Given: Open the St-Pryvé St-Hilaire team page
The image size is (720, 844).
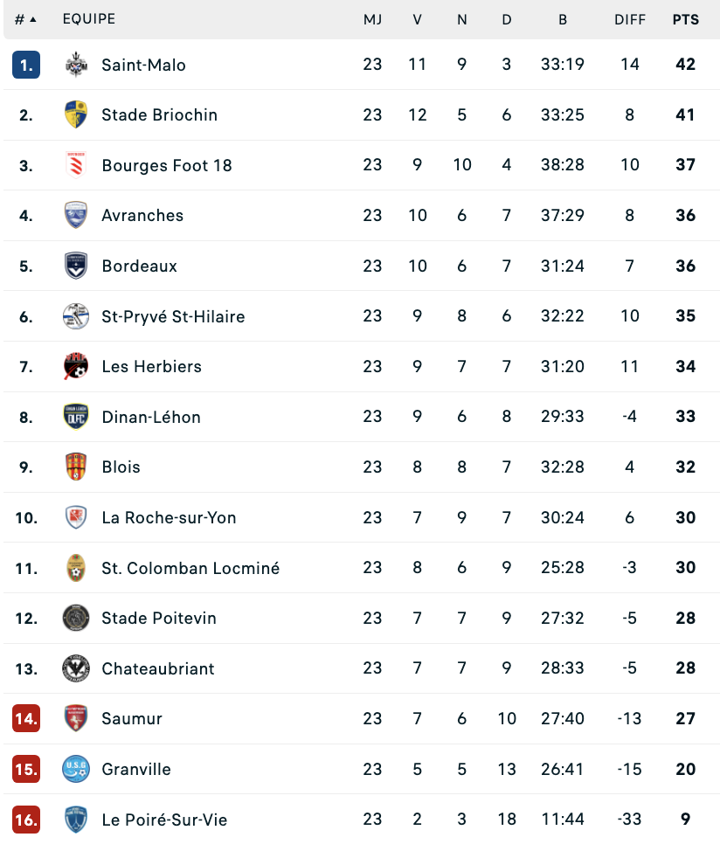Looking at the screenshot, I should coord(173,316).
